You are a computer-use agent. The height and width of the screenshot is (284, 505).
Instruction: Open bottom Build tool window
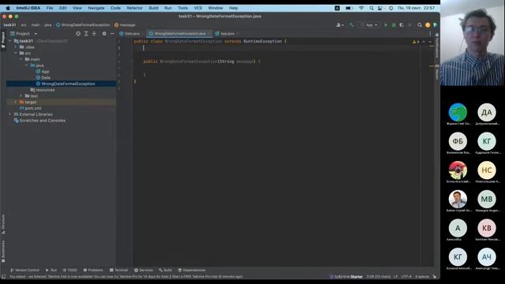[166, 270]
